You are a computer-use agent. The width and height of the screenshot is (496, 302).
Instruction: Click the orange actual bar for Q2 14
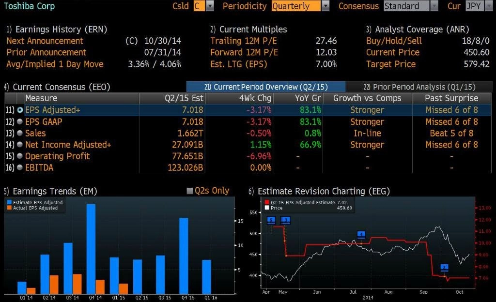tap(54, 285)
